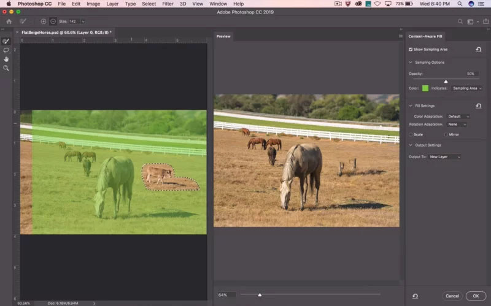The image size is (491, 306).
Task: Collapse the Sampling Options section
Action: (x=411, y=62)
